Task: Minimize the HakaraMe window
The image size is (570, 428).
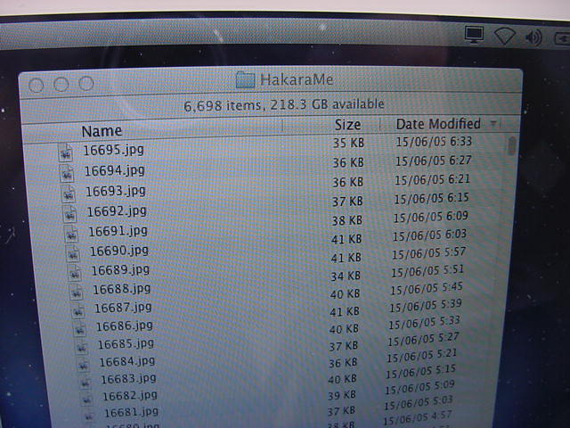Action: (x=61, y=84)
